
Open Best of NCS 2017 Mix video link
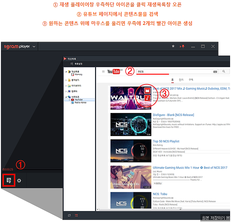coord(191,89)
